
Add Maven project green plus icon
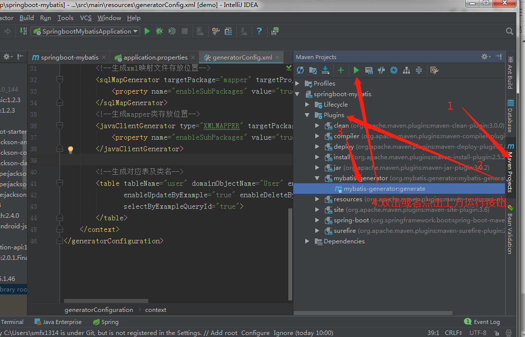click(x=341, y=70)
